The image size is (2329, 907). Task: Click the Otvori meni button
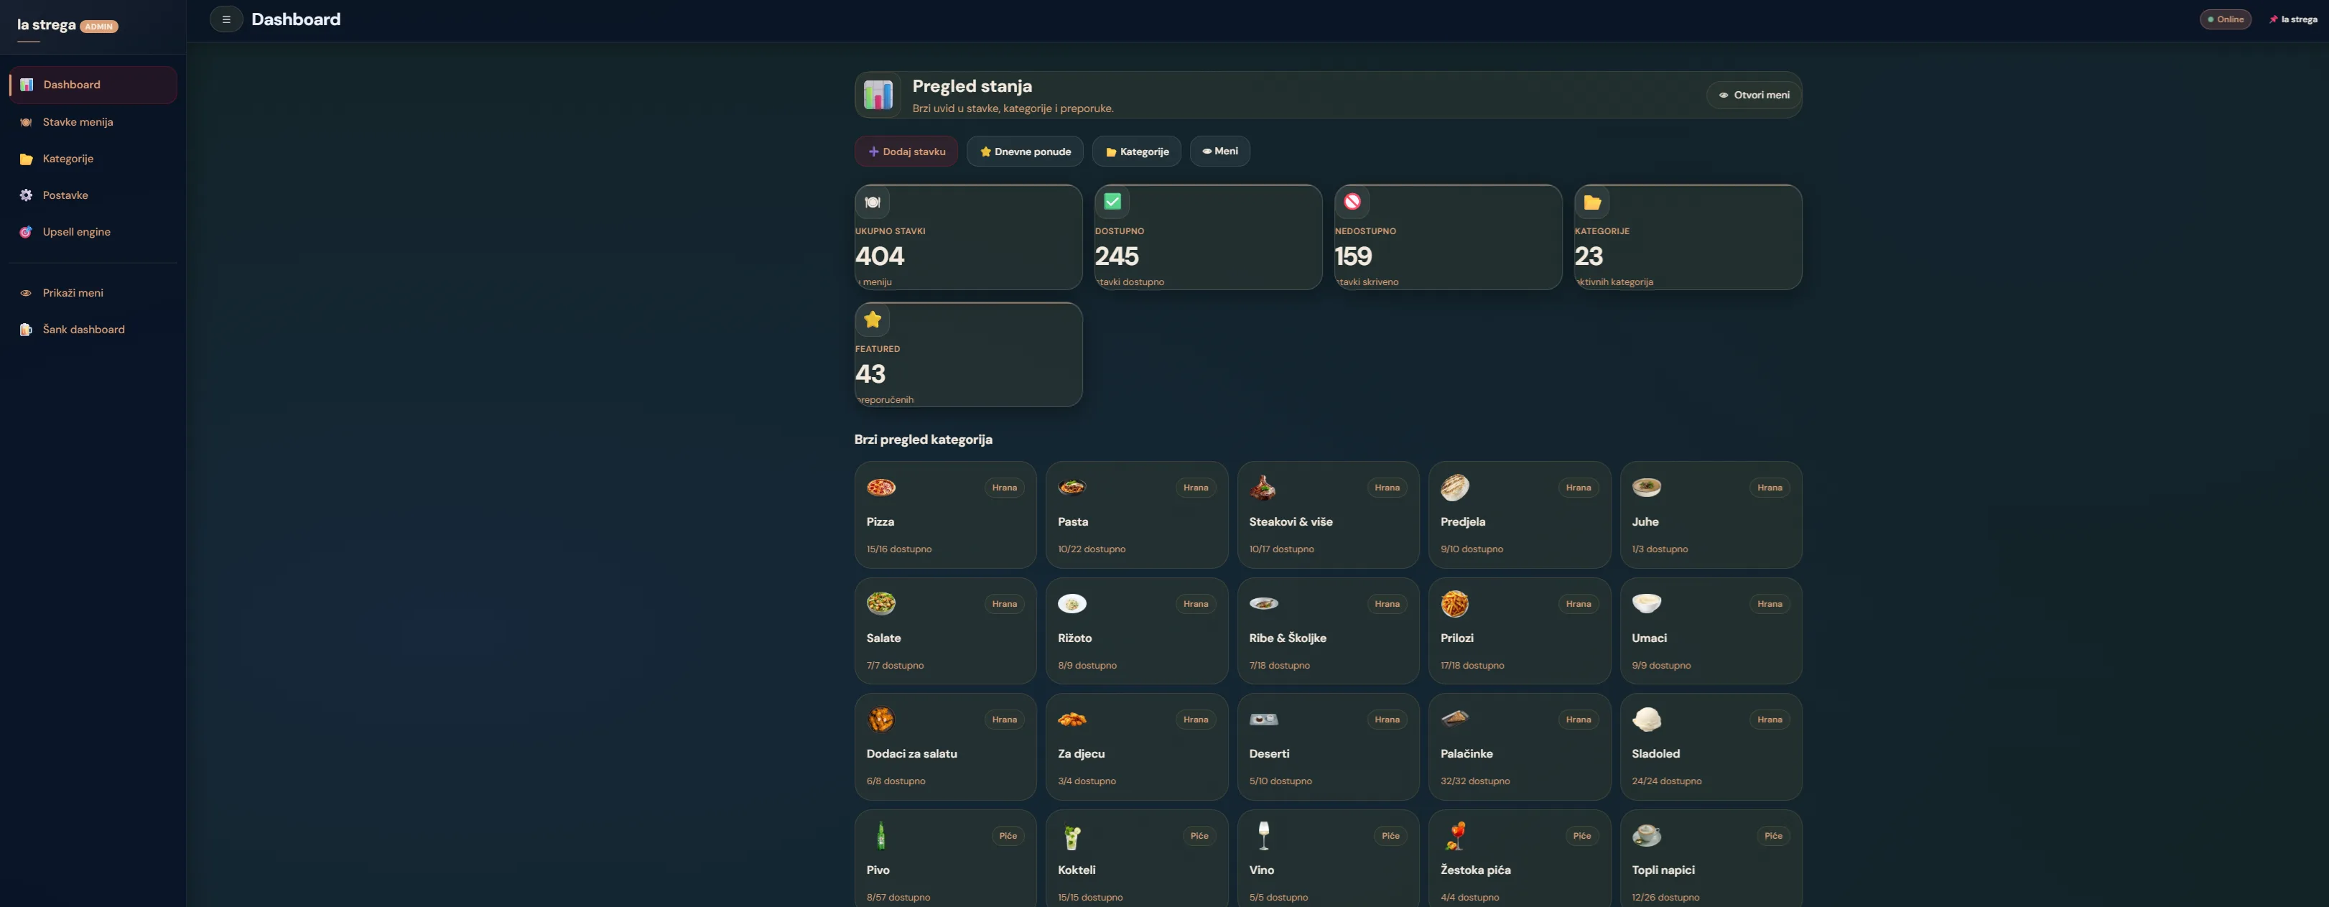pyautogui.click(x=1754, y=95)
